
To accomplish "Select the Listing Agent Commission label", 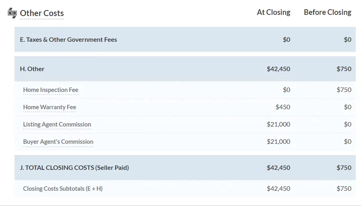I will [x=57, y=124].
